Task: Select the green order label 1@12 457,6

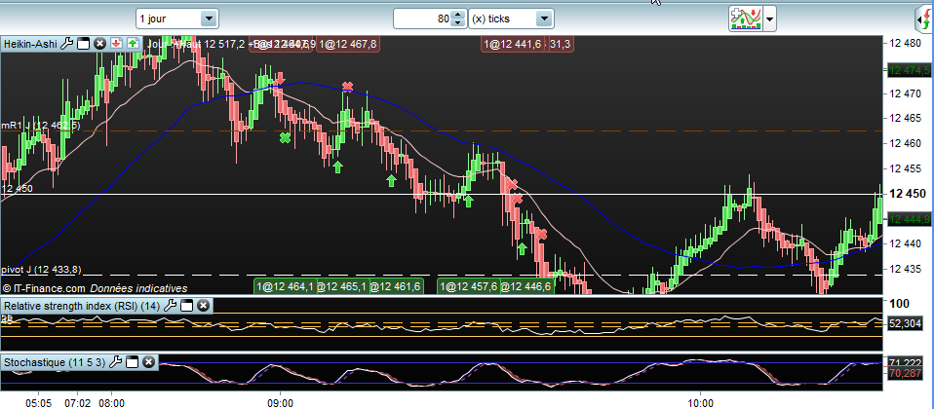Action: coord(469,287)
